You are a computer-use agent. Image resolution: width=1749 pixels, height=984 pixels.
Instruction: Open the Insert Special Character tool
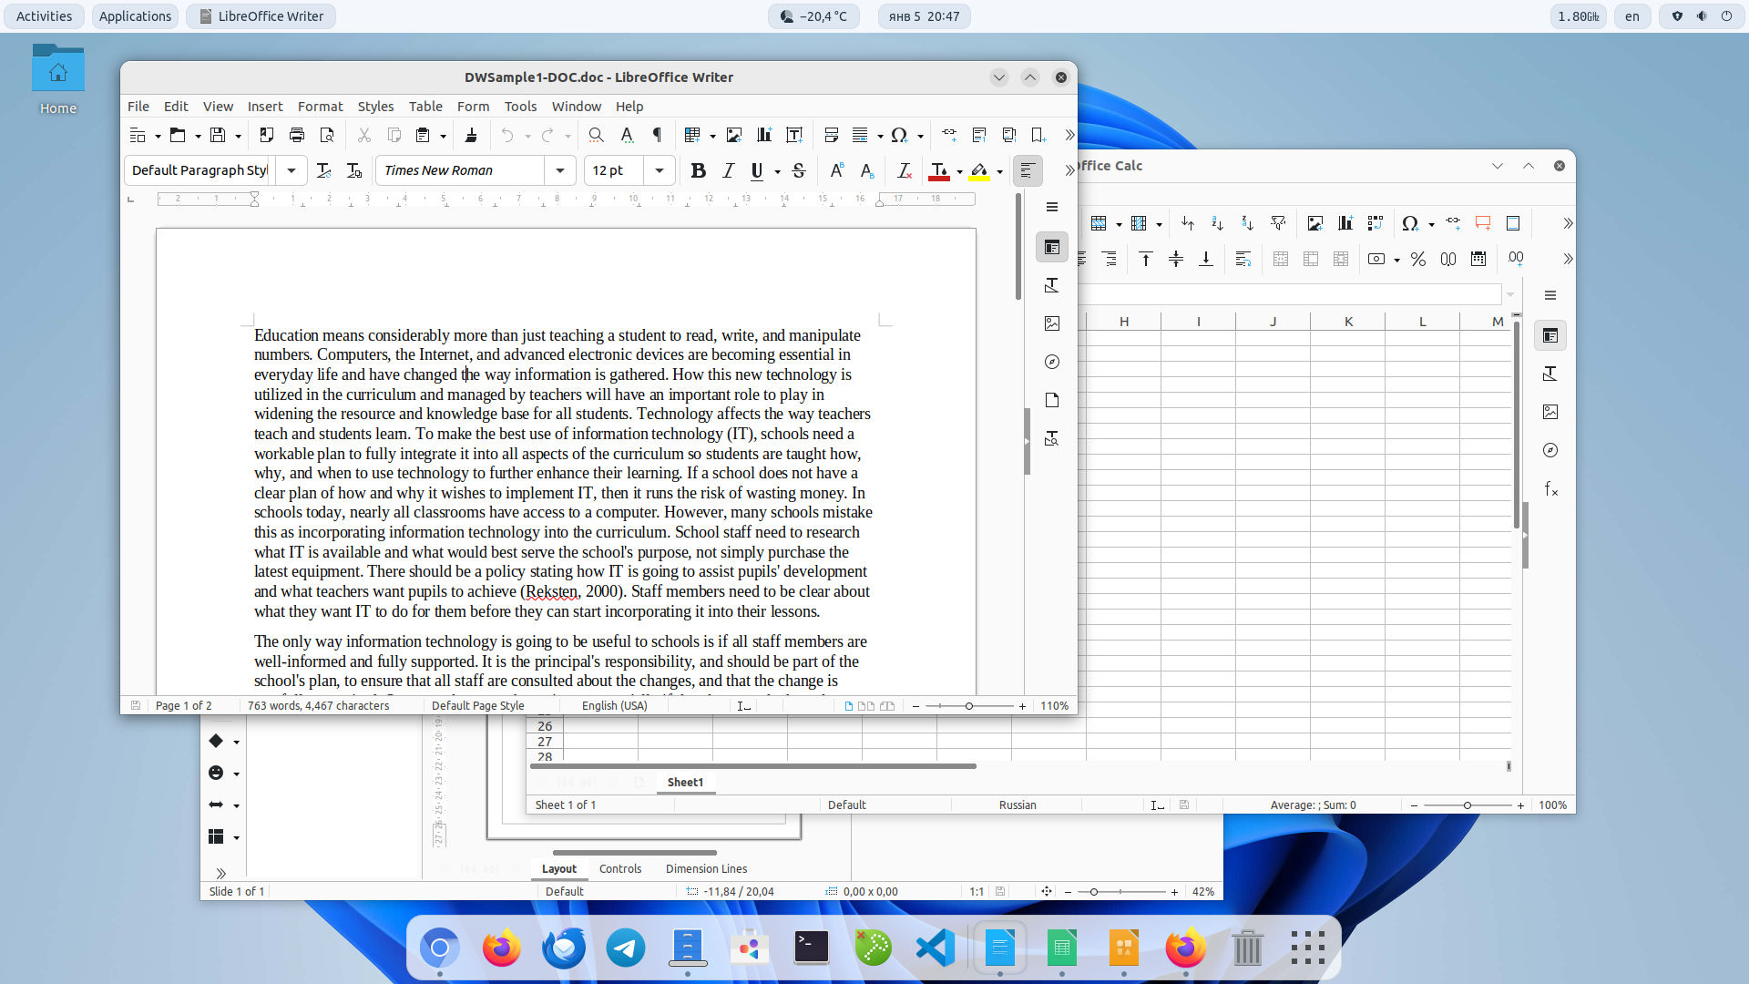[x=900, y=135]
